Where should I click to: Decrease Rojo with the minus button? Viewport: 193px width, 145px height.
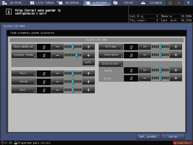click(x=57, y=74)
